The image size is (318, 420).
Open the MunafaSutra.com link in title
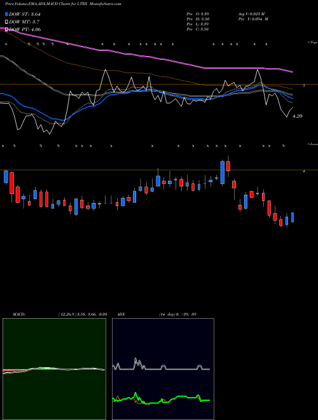(x=106, y=4)
